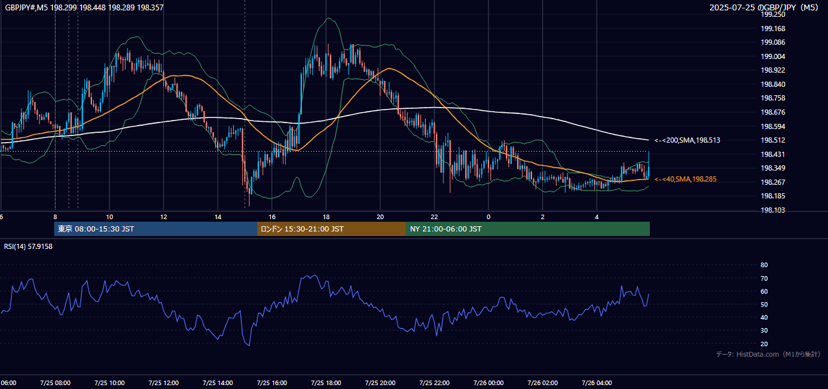
Task: Click price axis label 199.086
Action: (x=772, y=42)
